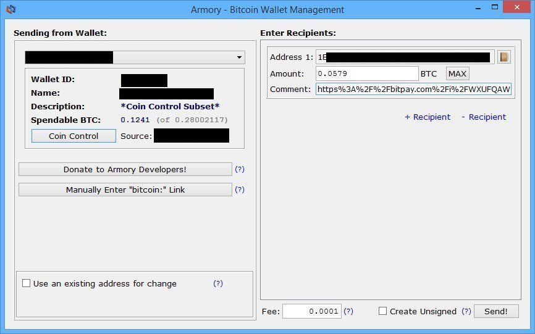
Task: Select the total balance text (of 0.28002117)
Action: 192,120
